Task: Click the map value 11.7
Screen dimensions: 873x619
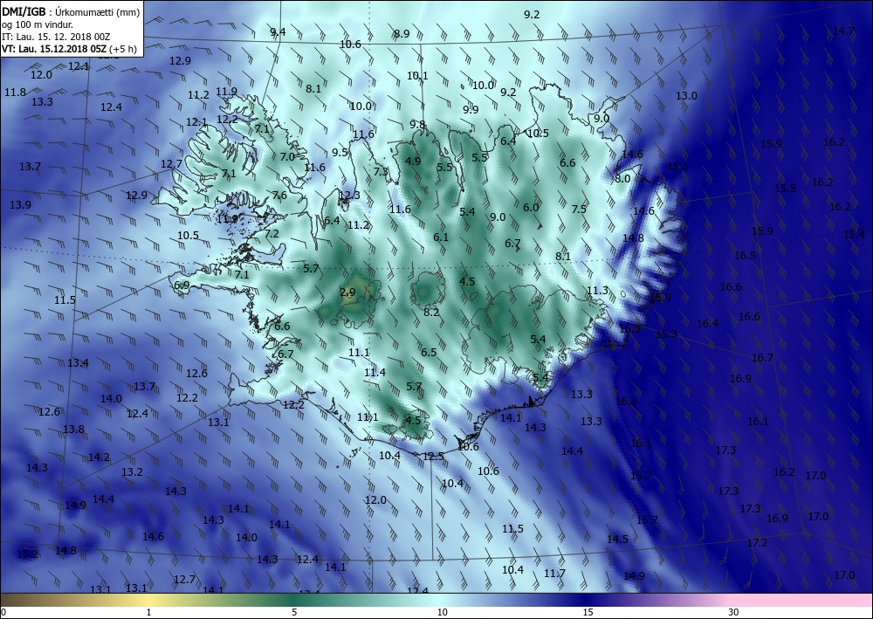Action: (x=554, y=574)
